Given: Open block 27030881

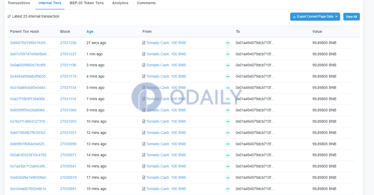Looking at the screenshot, I should point(68,189).
